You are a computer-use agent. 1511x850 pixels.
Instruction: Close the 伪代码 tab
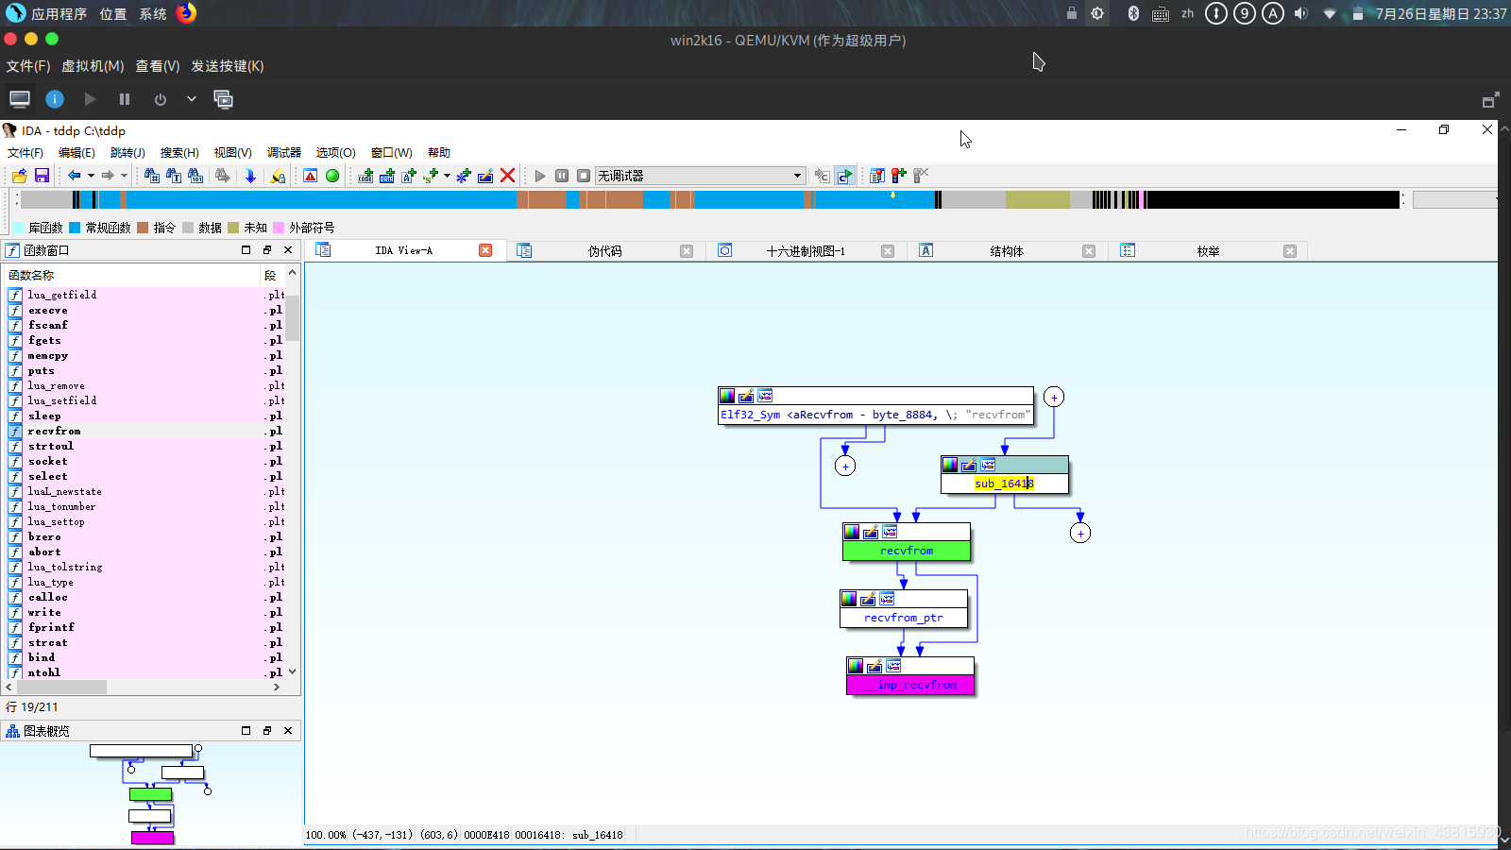click(x=687, y=251)
